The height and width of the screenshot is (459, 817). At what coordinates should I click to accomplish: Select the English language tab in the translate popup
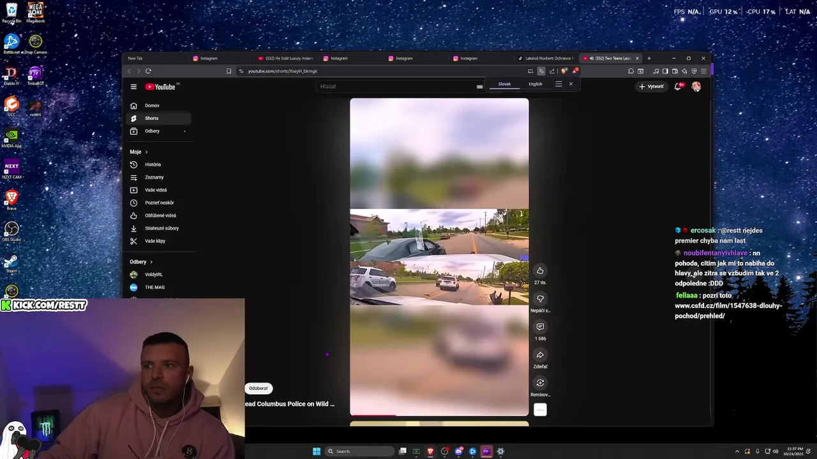pyautogui.click(x=536, y=84)
